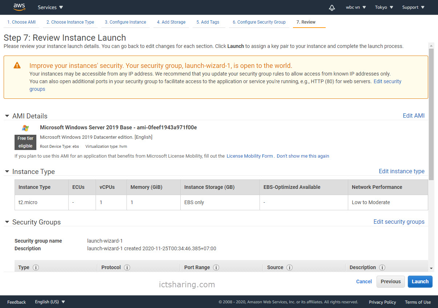The height and width of the screenshot is (308, 438).
Task: Click info icon next to Protocol column
Action: tap(127, 267)
